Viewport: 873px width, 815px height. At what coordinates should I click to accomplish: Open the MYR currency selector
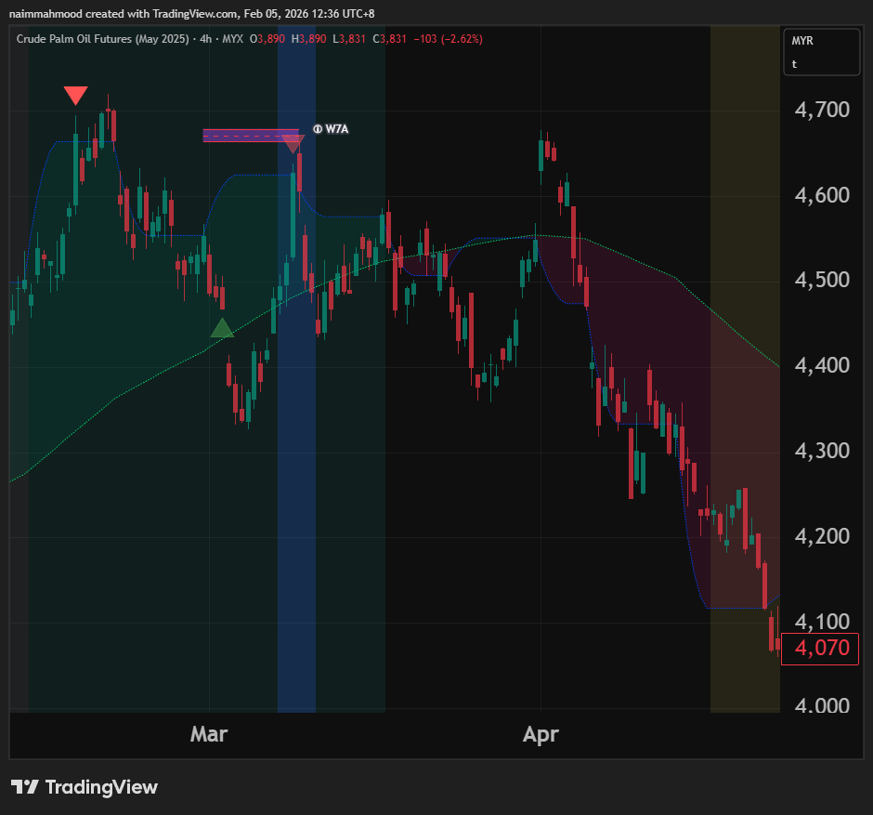coord(802,41)
